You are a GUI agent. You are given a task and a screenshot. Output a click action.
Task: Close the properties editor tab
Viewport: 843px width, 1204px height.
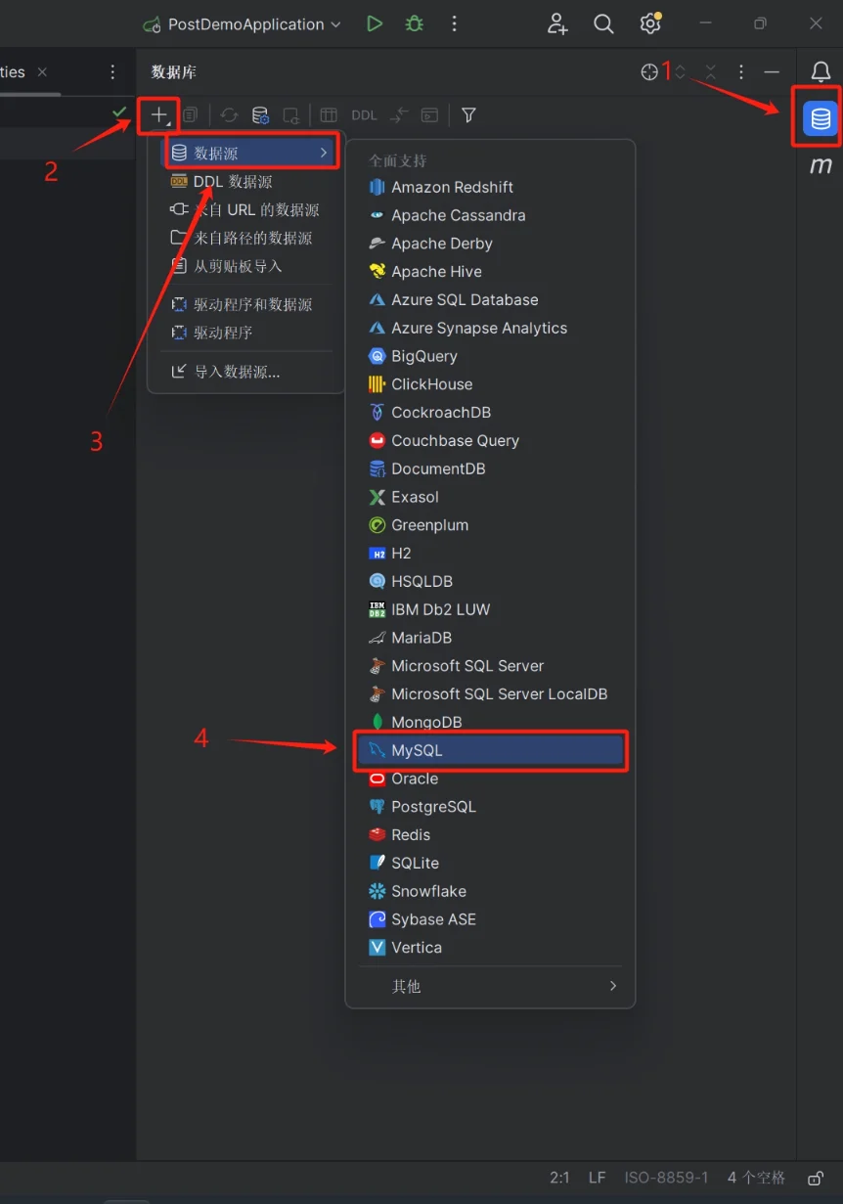(42, 72)
